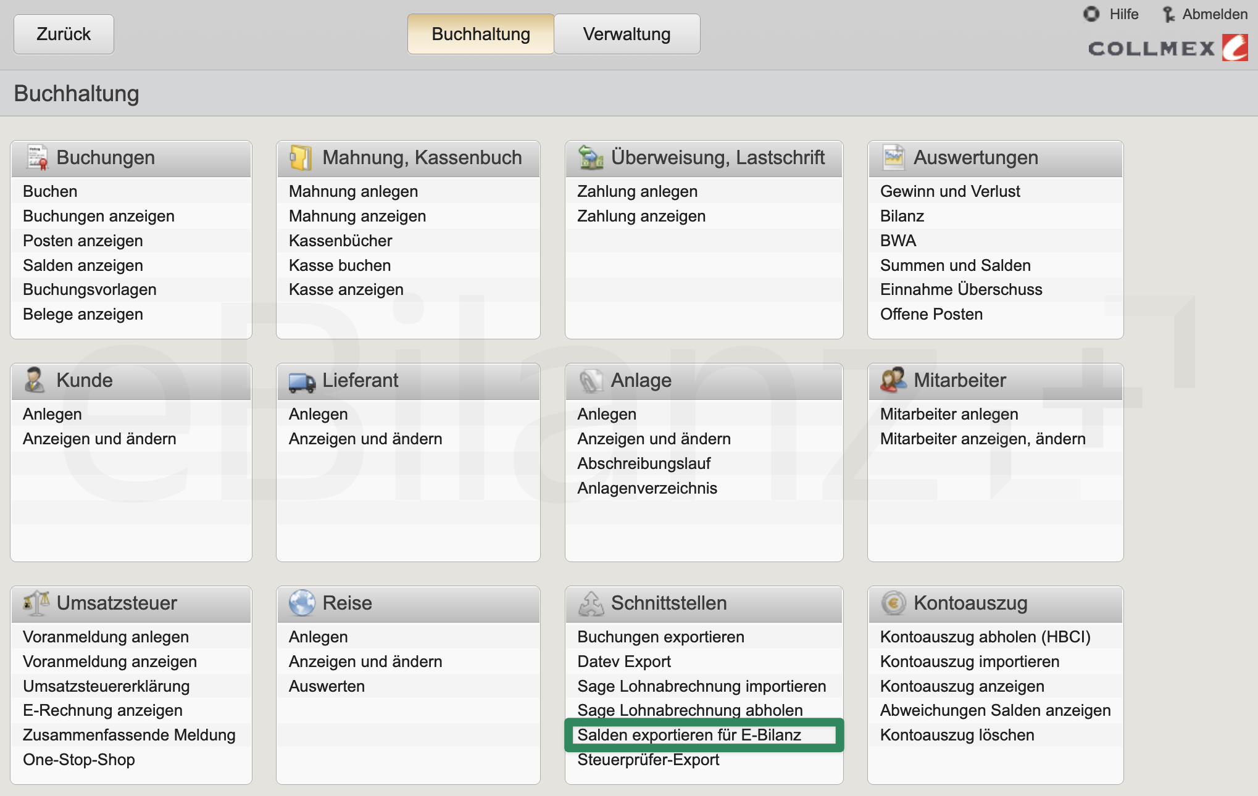Click the Buchungen panel document icon
1258x796 pixels.
click(37, 157)
